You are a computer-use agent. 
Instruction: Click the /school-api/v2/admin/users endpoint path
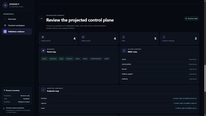[186, 108]
